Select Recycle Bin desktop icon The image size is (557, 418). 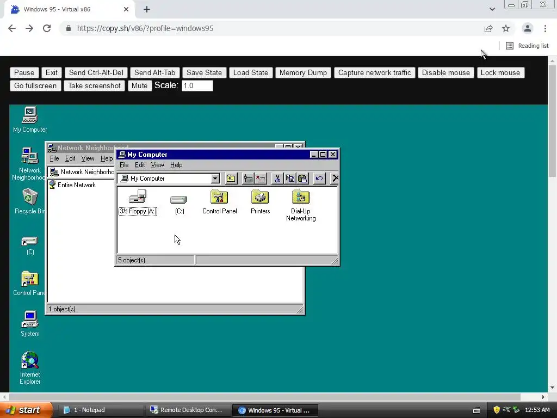coord(29,201)
